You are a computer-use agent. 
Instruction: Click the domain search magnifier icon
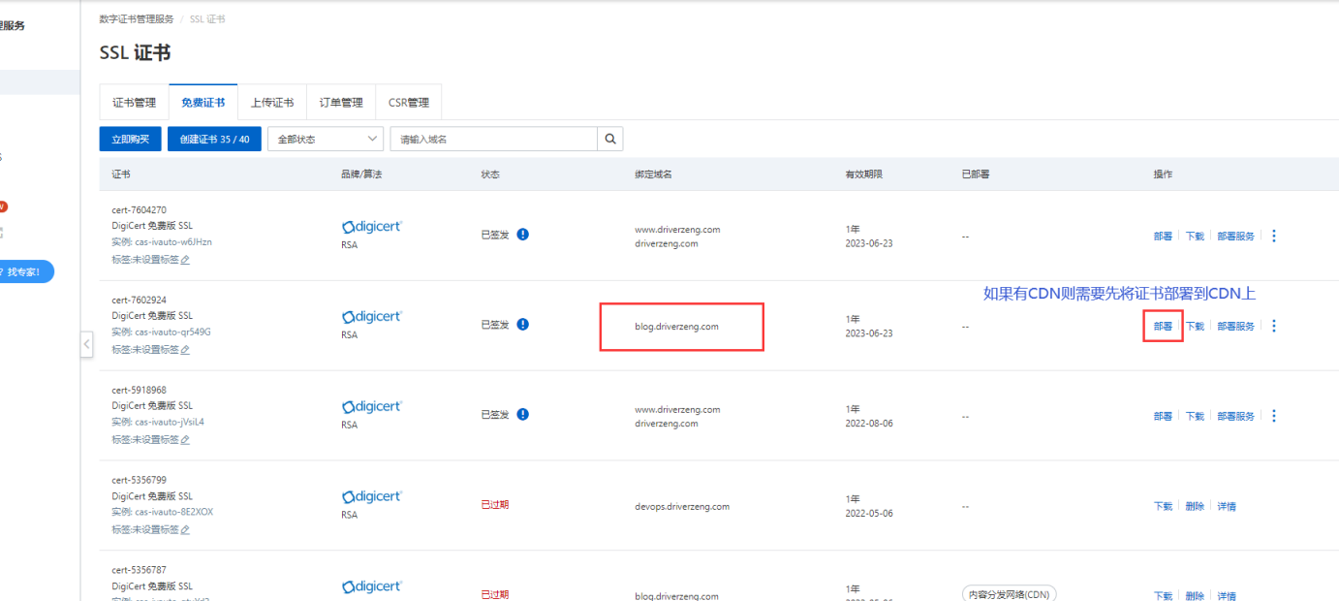(x=610, y=139)
